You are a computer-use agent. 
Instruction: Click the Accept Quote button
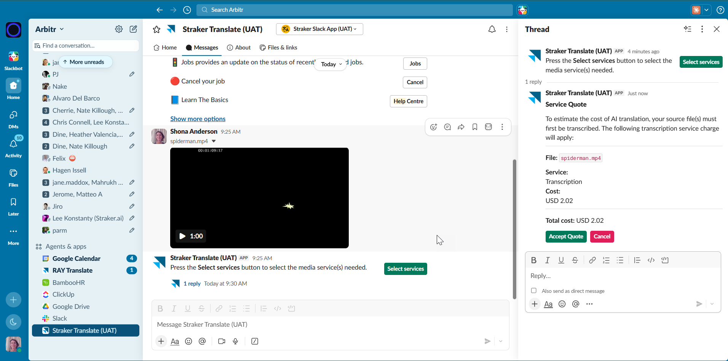click(566, 236)
